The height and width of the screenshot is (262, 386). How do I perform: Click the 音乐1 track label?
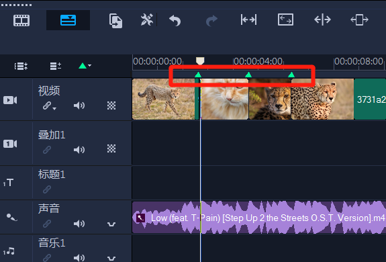coord(52,243)
